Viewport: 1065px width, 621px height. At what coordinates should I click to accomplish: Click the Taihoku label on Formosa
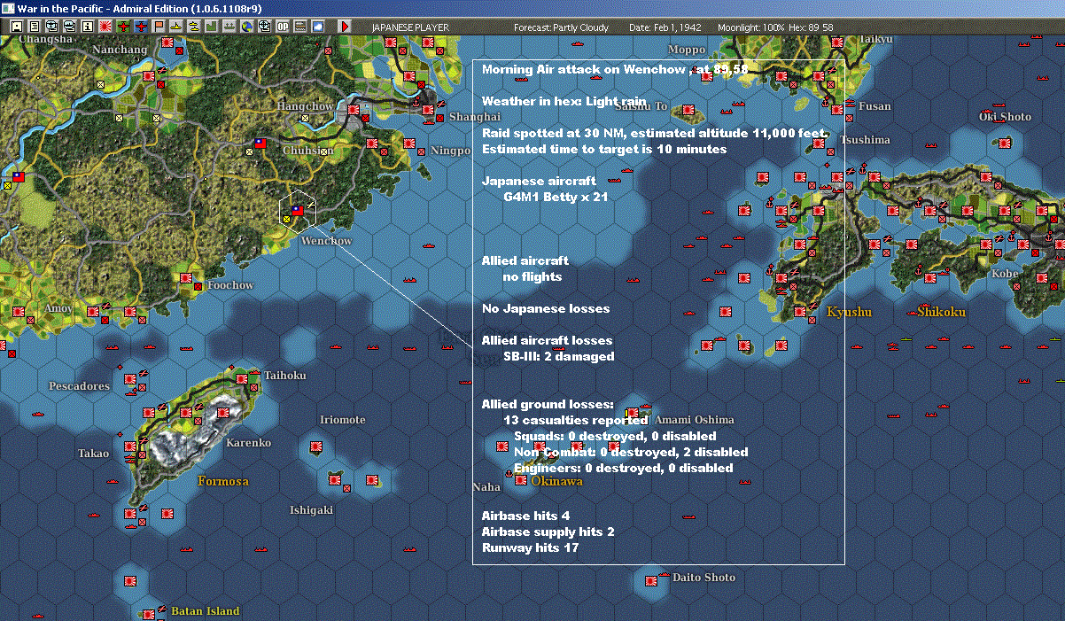(x=284, y=376)
